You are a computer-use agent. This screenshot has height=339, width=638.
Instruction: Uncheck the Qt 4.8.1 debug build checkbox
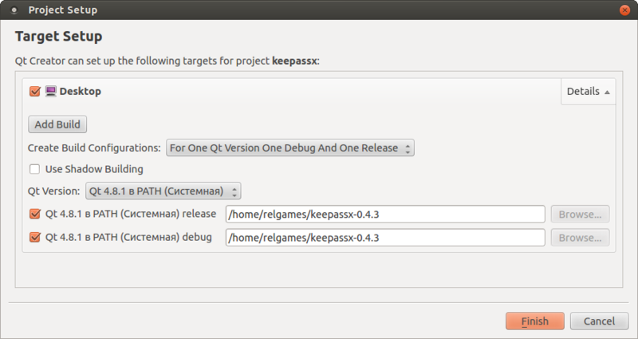pos(35,237)
